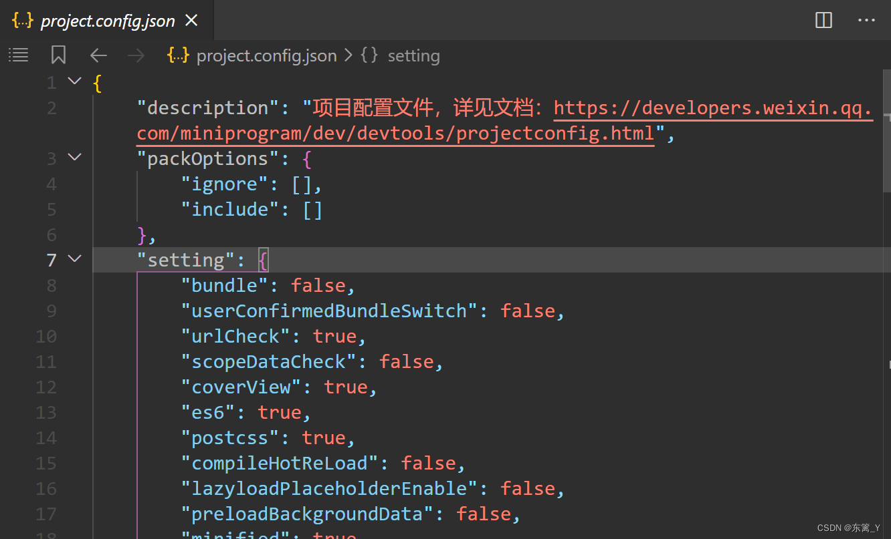Click the false value of userConfirmedBundleSwitch
This screenshot has height=539, width=891.
click(x=528, y=311)
